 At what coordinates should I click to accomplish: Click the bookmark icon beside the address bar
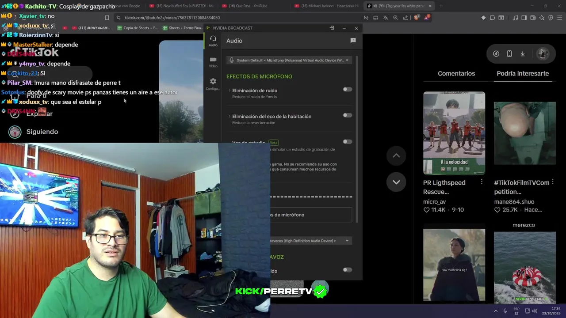click(x=107, y=18)
